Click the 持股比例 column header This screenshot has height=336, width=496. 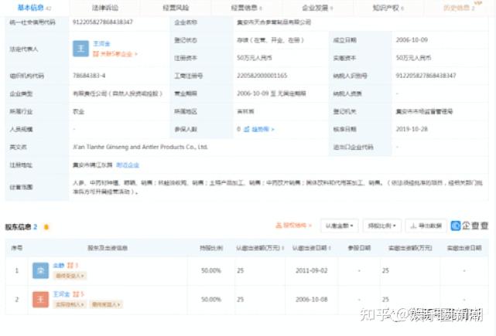pyautogui.click(x=211, y=248)
